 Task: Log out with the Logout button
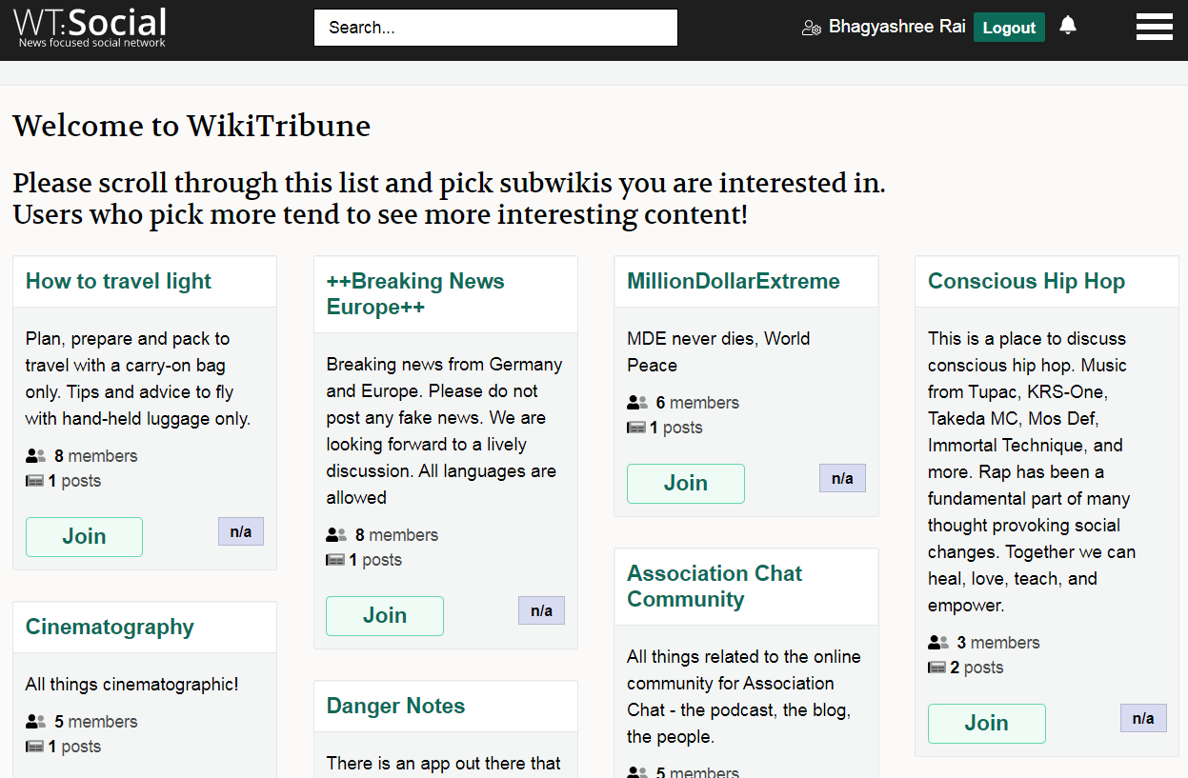pos(1009,28)
